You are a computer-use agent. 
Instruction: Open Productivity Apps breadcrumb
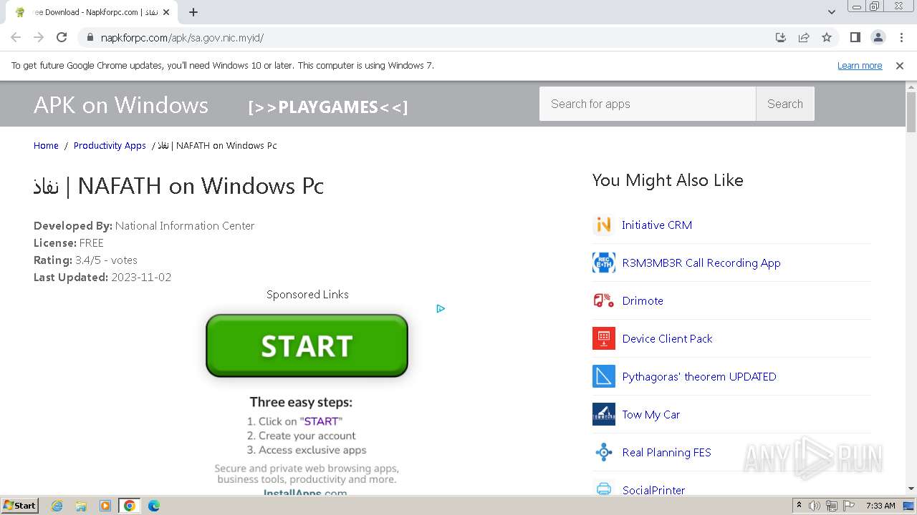(x=110, y=145)
